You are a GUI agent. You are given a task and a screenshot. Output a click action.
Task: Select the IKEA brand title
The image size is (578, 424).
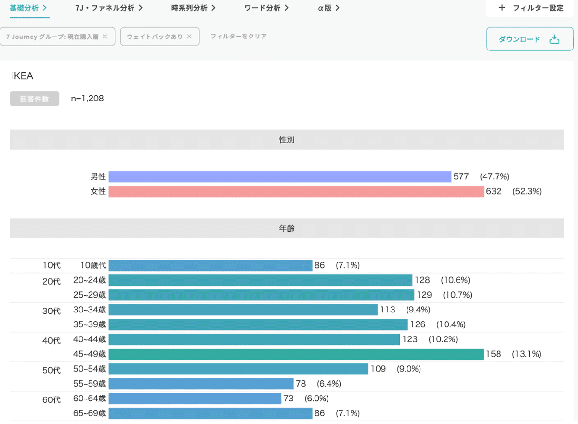point(22,76)
